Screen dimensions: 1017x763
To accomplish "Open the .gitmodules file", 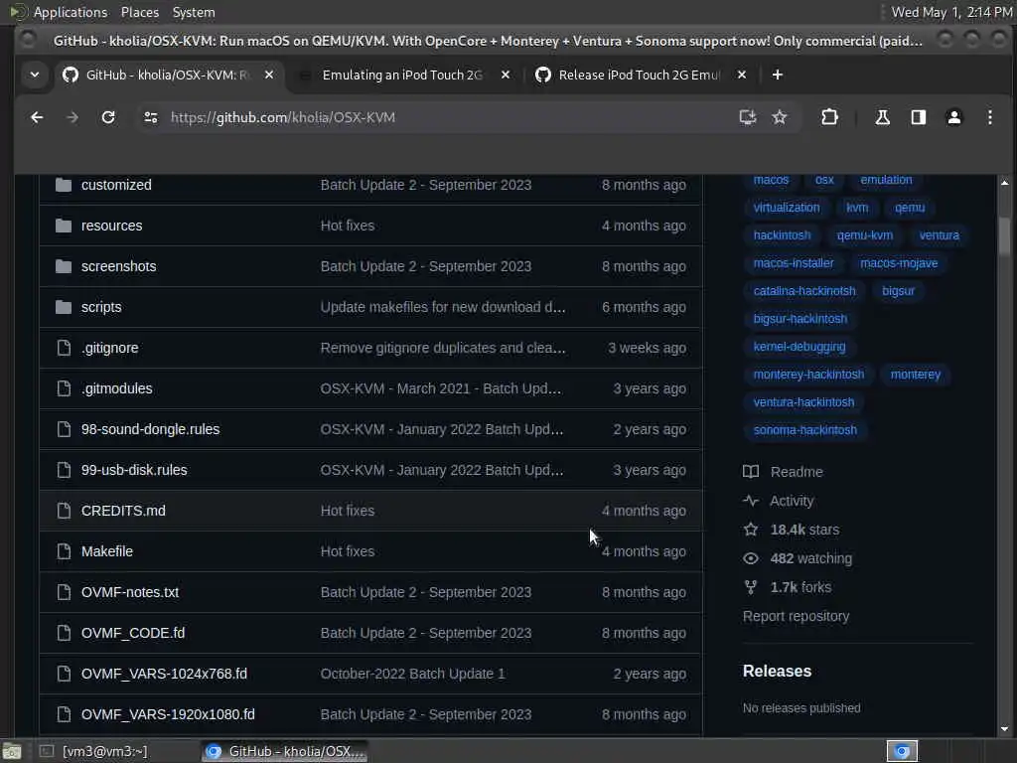I will click(117, 388).
